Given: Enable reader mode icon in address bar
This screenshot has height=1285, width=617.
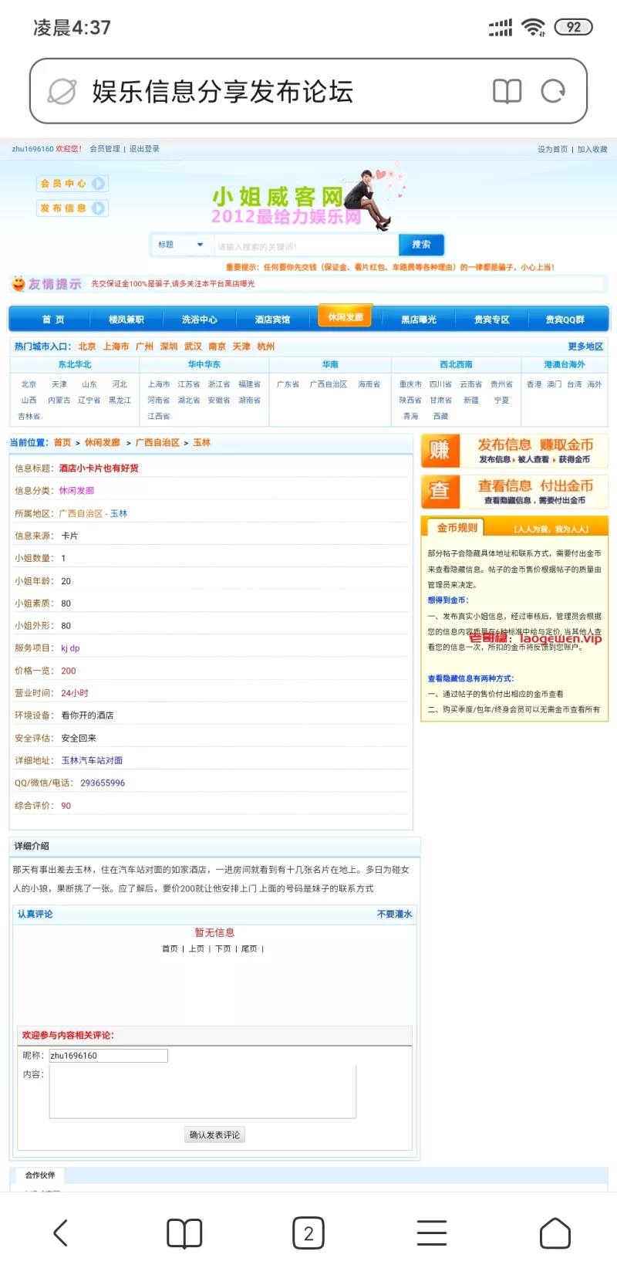Looking at the screenshot, I should point(507,92).
